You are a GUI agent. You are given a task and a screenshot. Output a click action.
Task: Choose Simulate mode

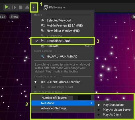coord(63,46)
